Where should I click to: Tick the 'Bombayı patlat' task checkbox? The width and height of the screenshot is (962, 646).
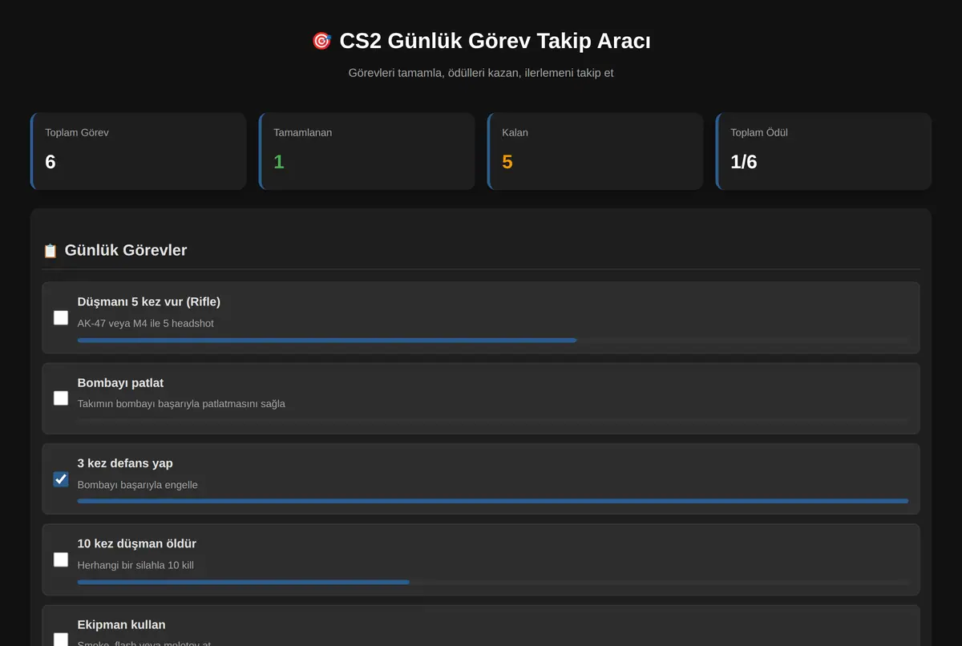click(x=61, y=398)
